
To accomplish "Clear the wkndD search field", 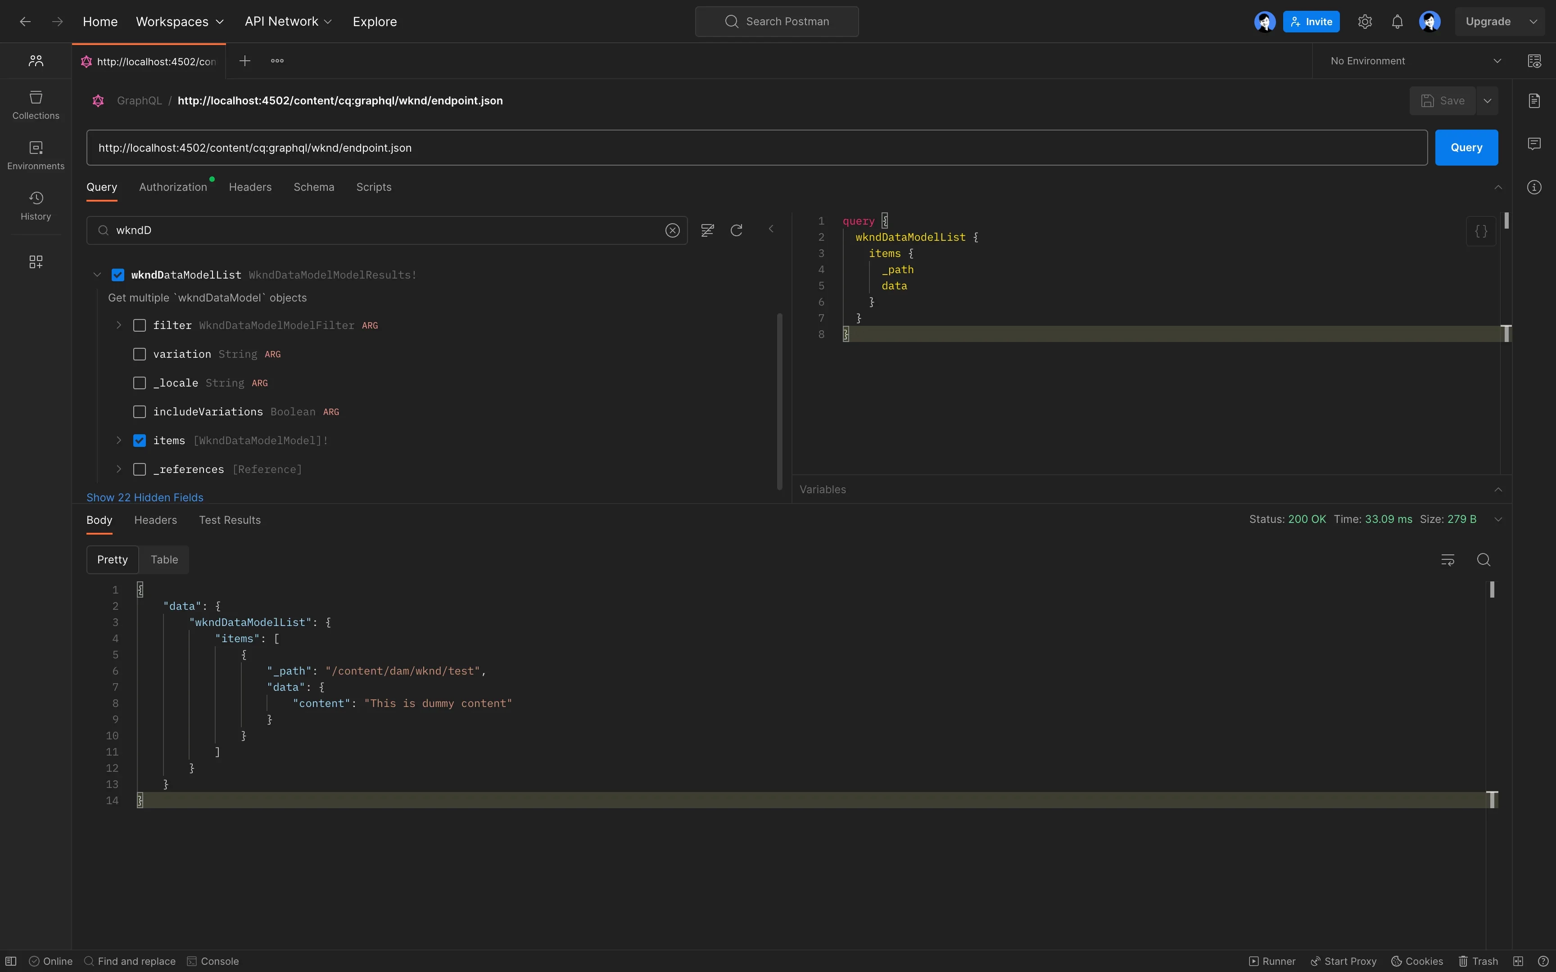I will [x=673, y=230].
